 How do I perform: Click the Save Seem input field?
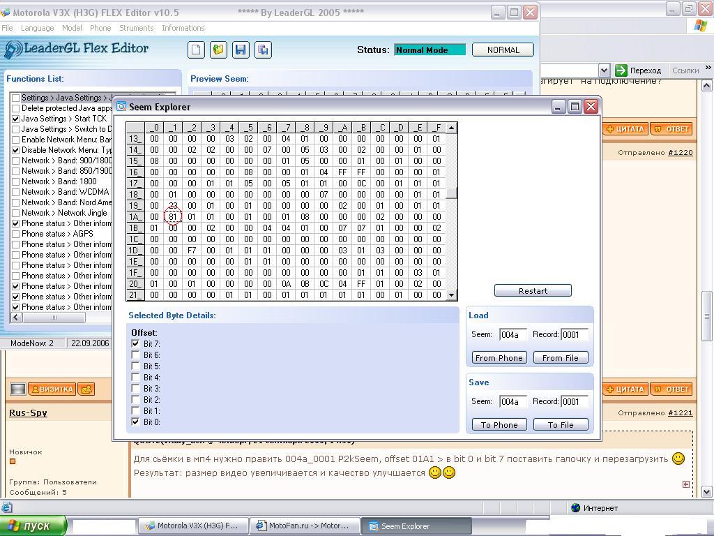pyautogui.click(x=512, y=401)
